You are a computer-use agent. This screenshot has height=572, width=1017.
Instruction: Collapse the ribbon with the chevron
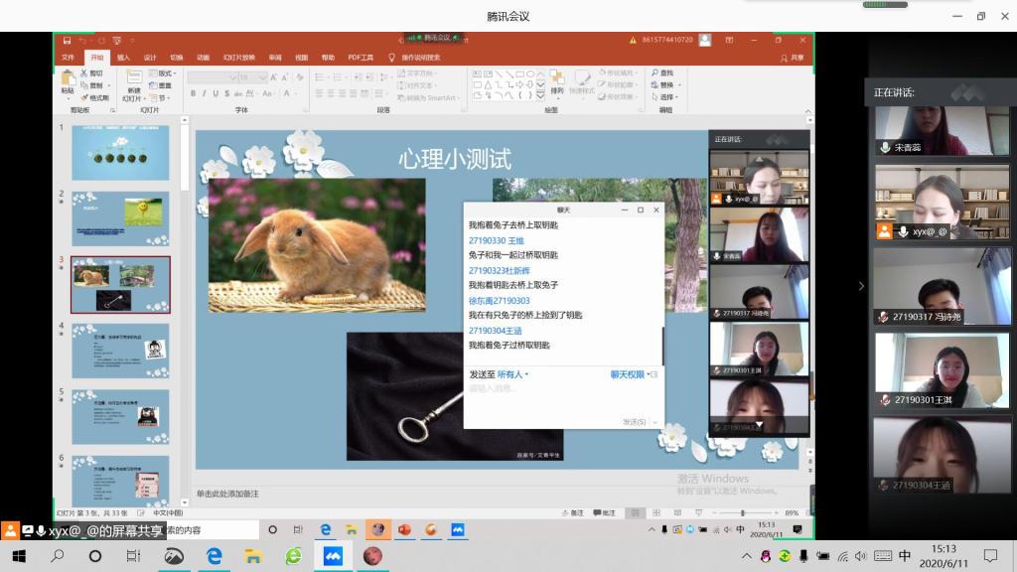click(x=807, y=111)
